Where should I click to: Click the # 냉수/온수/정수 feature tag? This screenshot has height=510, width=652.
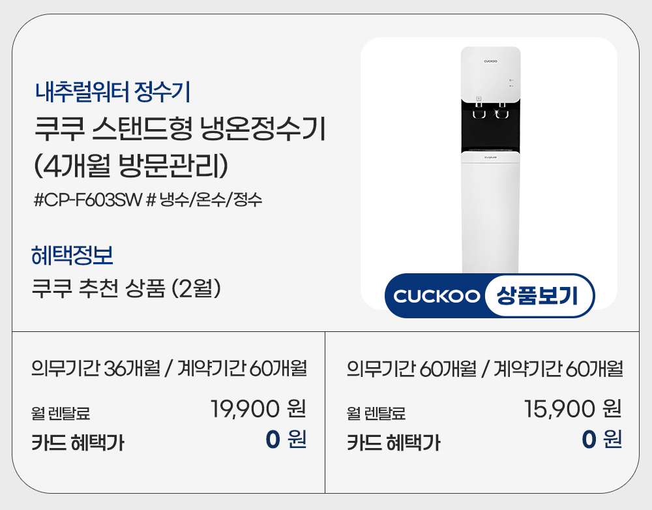point(205,199)
